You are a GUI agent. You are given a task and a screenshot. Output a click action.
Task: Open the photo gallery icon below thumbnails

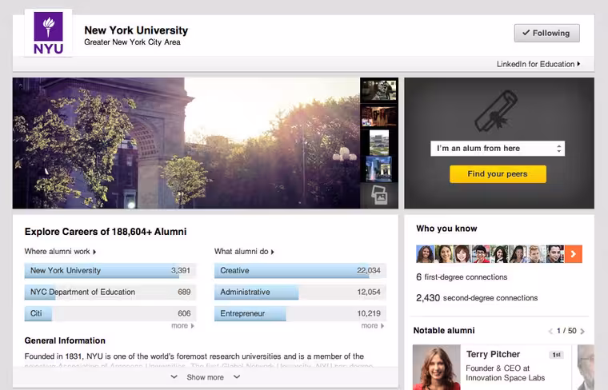coord(379,195)
